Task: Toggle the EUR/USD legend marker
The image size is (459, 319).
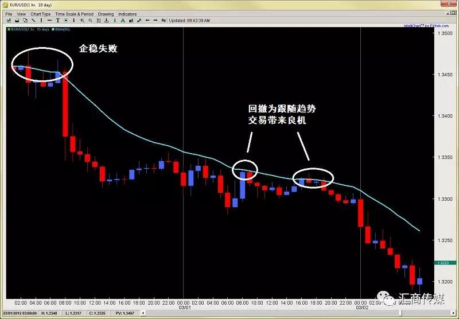Action: 9,29
